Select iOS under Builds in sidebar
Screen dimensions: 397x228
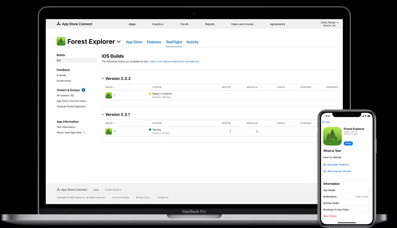pos(76,61)
